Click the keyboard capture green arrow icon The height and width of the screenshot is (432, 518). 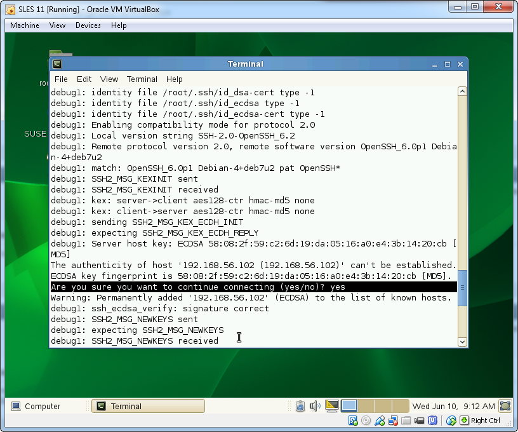pos(464,421)
